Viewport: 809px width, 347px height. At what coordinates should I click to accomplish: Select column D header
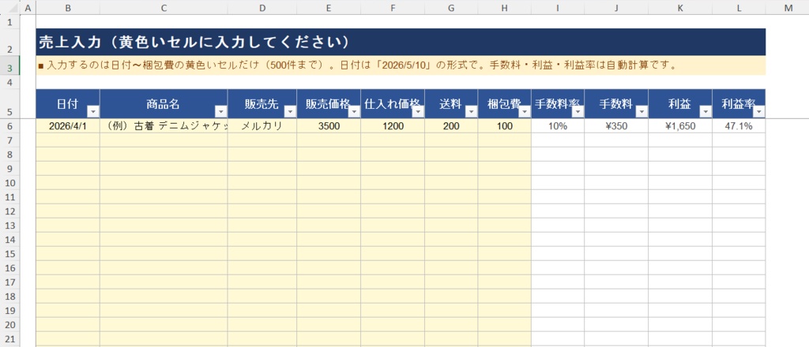[x=262, y=7]
